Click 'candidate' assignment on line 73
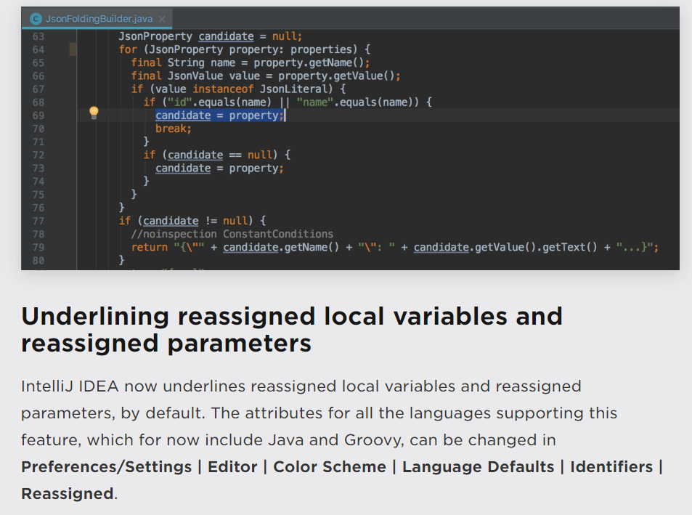Screen dimensions: 692x515 (x=183, y=168)
